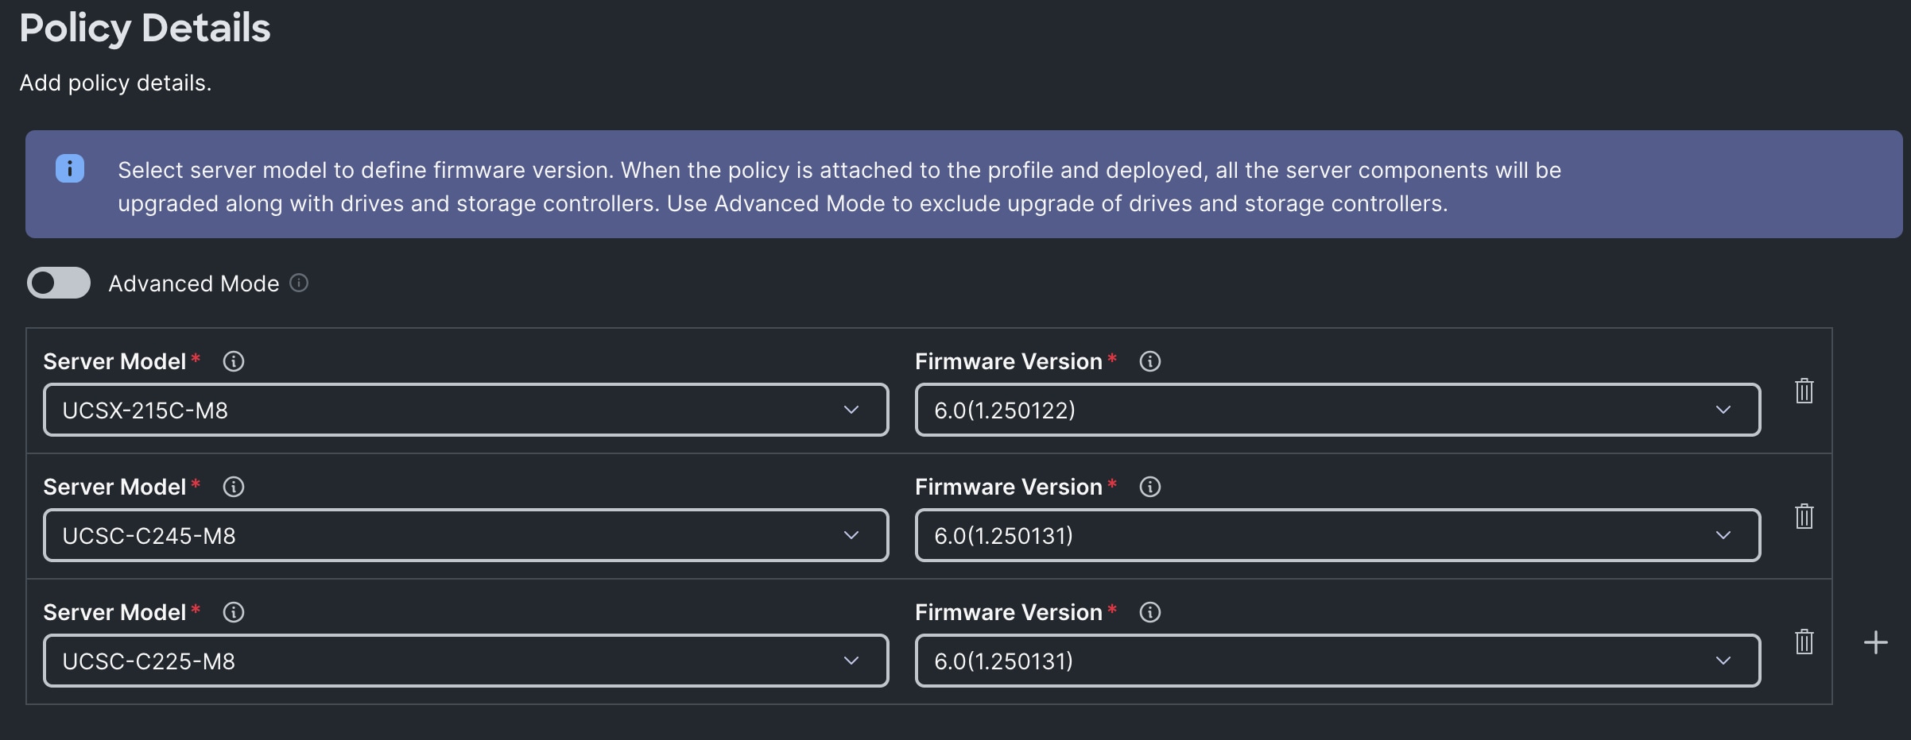Click the info icon beside Advanced Mode
This screenshot has width=1911, height=740.
(x=298, y=283)
